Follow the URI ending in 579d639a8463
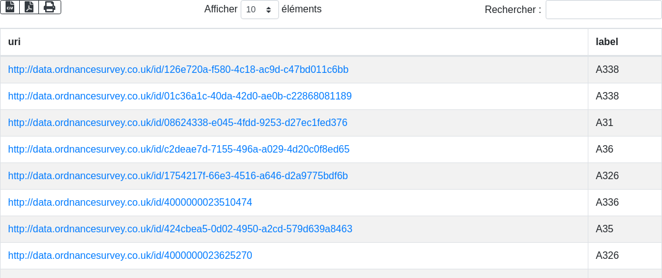 point(180,229)
